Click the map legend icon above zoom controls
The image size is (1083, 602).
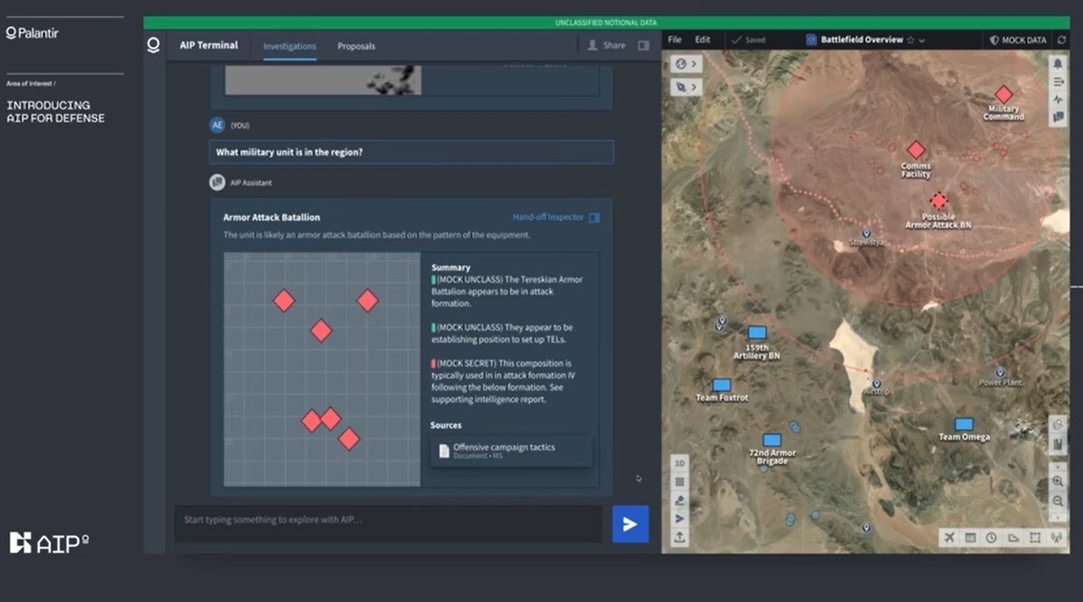(1058, 445)
